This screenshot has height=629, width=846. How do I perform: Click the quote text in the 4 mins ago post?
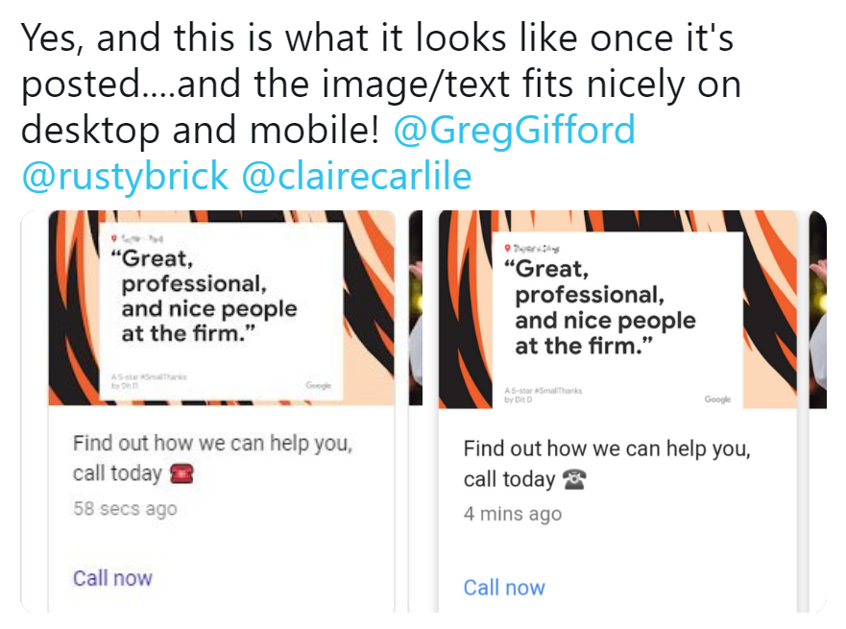pyautogui.click(x=604, y=307)
